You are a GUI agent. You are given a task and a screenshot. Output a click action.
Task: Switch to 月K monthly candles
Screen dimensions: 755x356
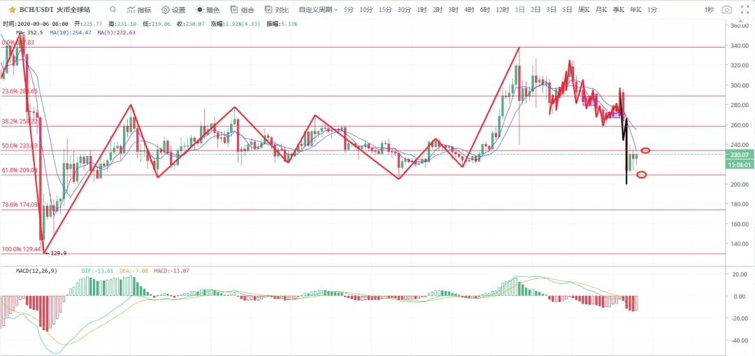(601, 10)
